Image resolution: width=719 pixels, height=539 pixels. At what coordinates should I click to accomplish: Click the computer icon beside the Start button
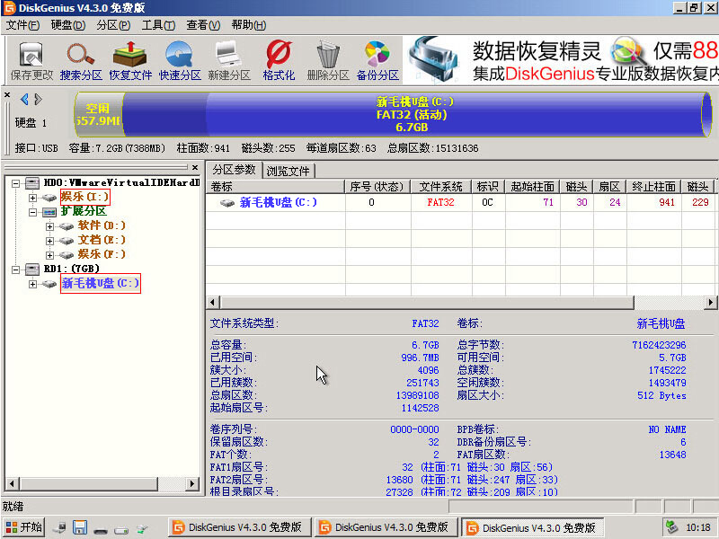59,528
